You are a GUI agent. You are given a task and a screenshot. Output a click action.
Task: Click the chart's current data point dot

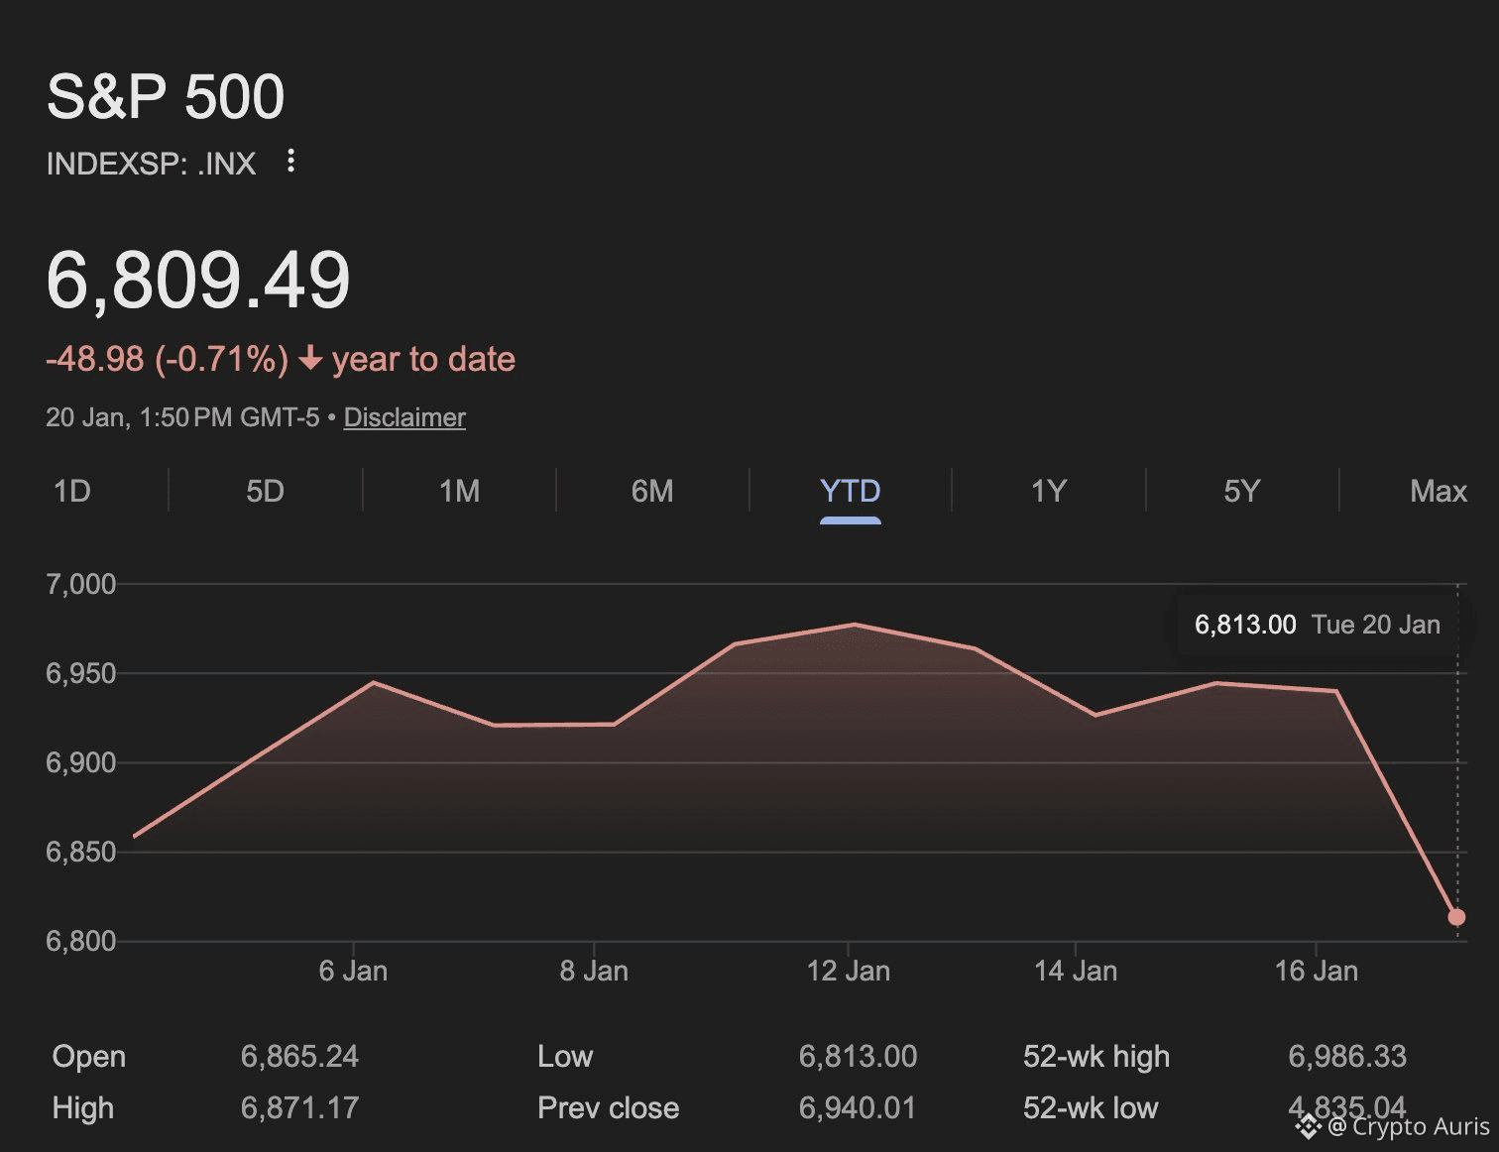[x=1456, y=917]
